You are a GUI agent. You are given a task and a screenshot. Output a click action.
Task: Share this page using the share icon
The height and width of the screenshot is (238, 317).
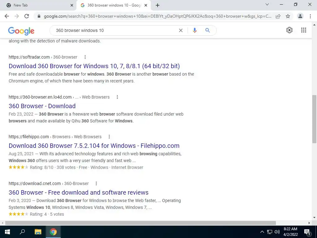pos(278,16)
